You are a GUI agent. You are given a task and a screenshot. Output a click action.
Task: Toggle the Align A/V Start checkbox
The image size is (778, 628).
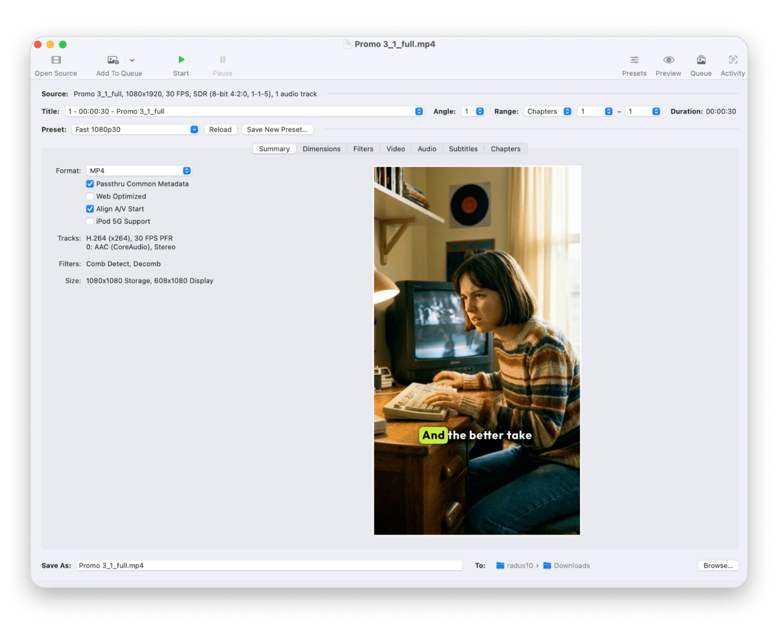click(90, 209)
